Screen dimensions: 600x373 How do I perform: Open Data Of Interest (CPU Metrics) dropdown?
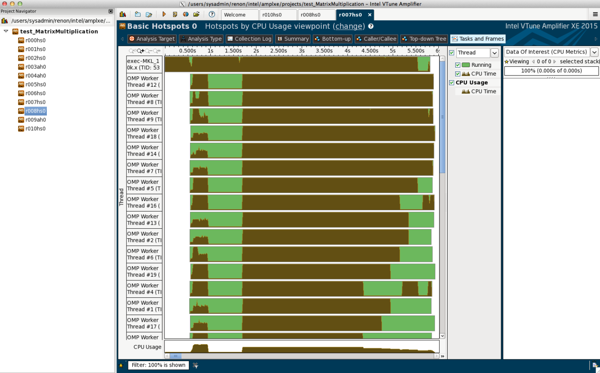click(594, 52)
